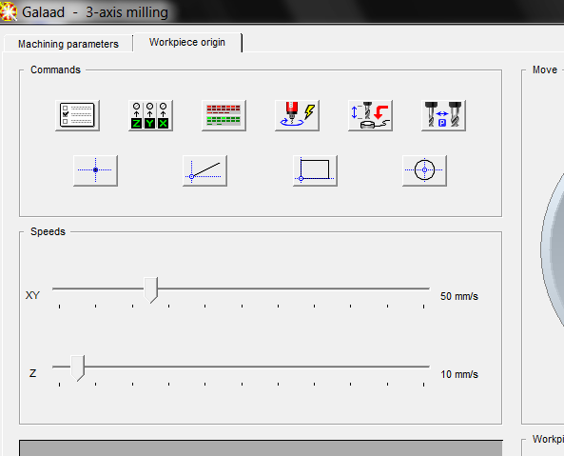Viewport: 564px width, 456px height.
Task: Click the gray status bar below Speeds
Action: [x=261, y=447]
